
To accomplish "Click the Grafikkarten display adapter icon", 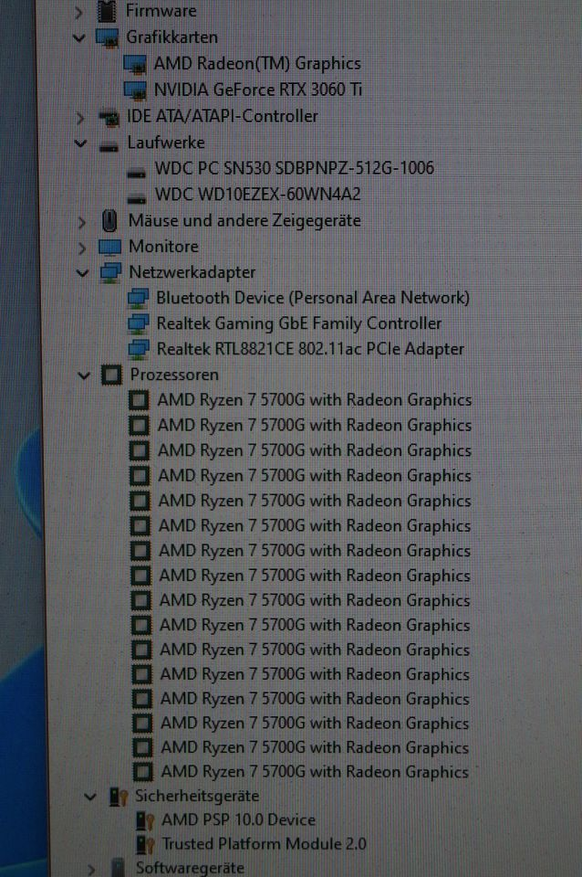I will pos(108,38).
